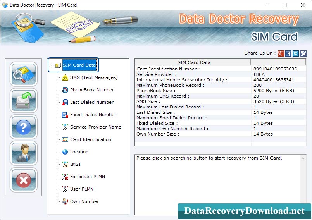Viewport: 312px width, 220px height.
Task: Click the thumbs-up like icon
Action: pyautogui.click(x=303, y=53)
